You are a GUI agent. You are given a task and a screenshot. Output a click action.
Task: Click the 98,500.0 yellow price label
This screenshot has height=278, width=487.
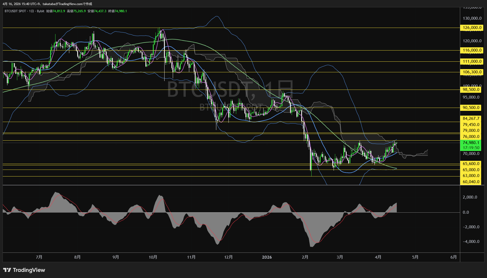(471, 90)
